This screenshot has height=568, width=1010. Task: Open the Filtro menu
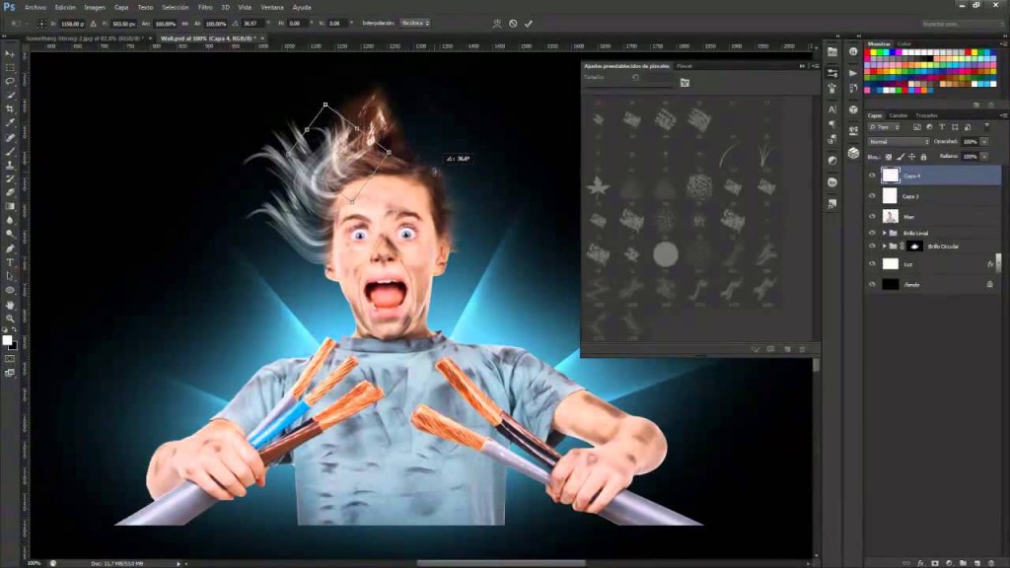point(205,7)
